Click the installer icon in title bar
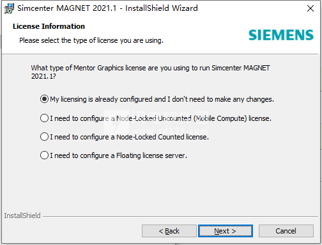 coord(9,8)
